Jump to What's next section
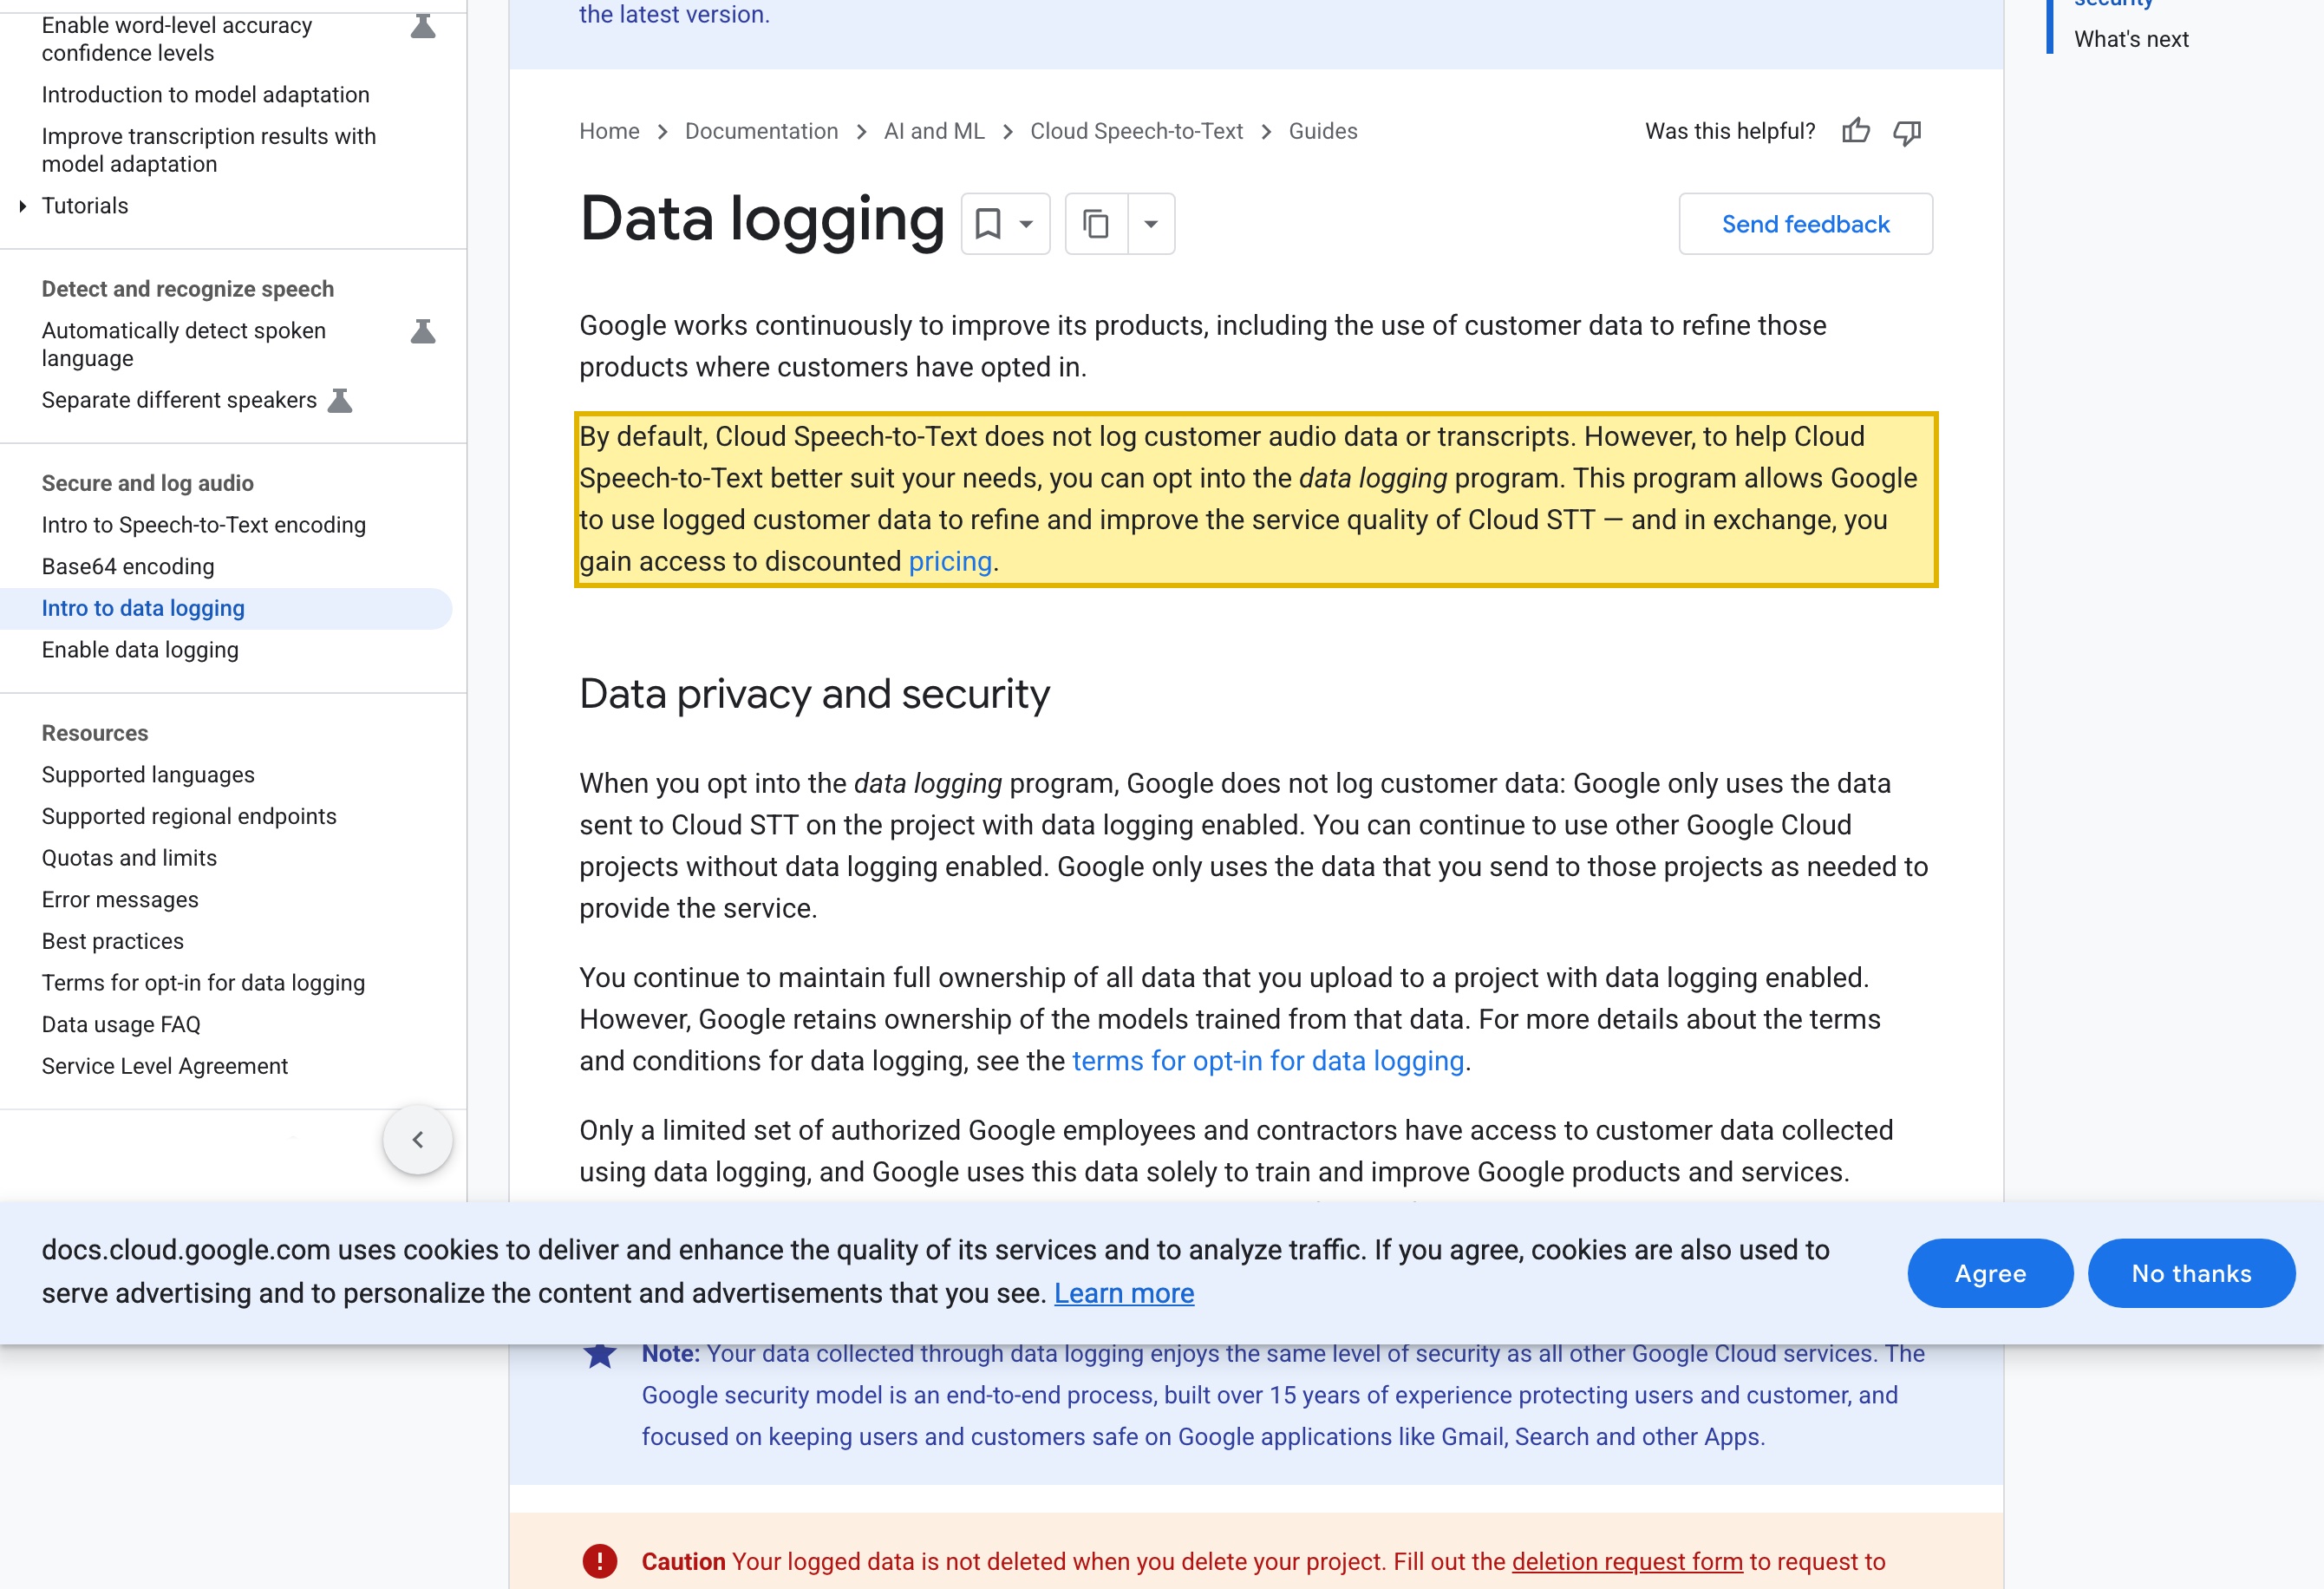The width and height of the screenshot is (2324, 1589). [x=2131, y=39]
